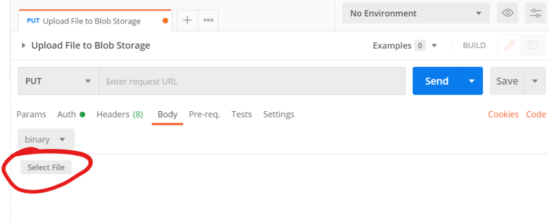The width and height of the screenshot is (549, 222).
Task: Open the tab options three-dots menu
Action: pos(209,20)
